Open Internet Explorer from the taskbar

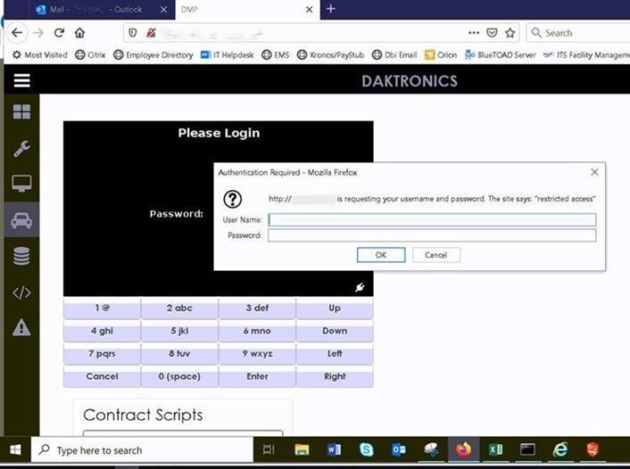560,449
